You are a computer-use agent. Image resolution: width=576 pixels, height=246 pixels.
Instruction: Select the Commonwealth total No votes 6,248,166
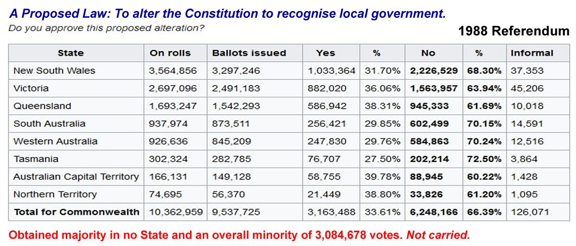434,212
